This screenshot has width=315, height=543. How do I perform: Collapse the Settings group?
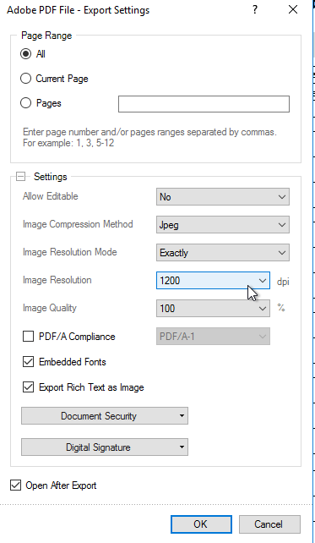21,177
